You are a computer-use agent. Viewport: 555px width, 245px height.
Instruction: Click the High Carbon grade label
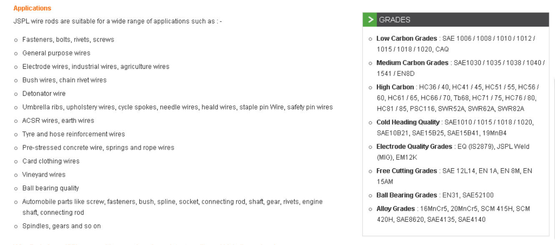395,87
